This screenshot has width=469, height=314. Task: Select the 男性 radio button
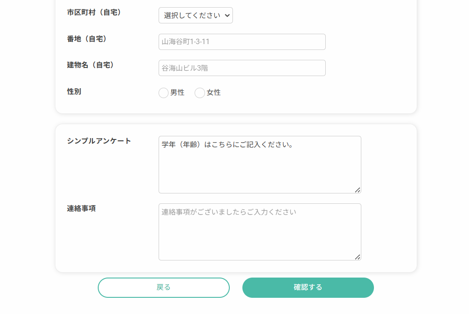163,93
